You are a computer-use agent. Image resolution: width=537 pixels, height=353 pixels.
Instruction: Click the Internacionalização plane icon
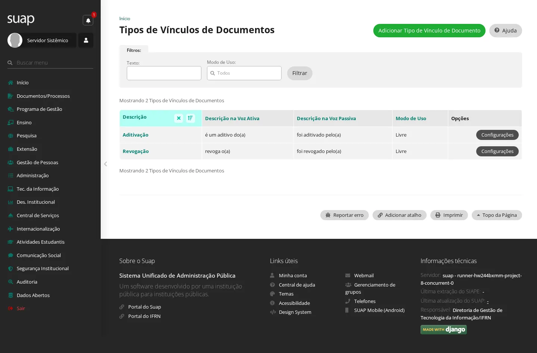click(10, 229)
